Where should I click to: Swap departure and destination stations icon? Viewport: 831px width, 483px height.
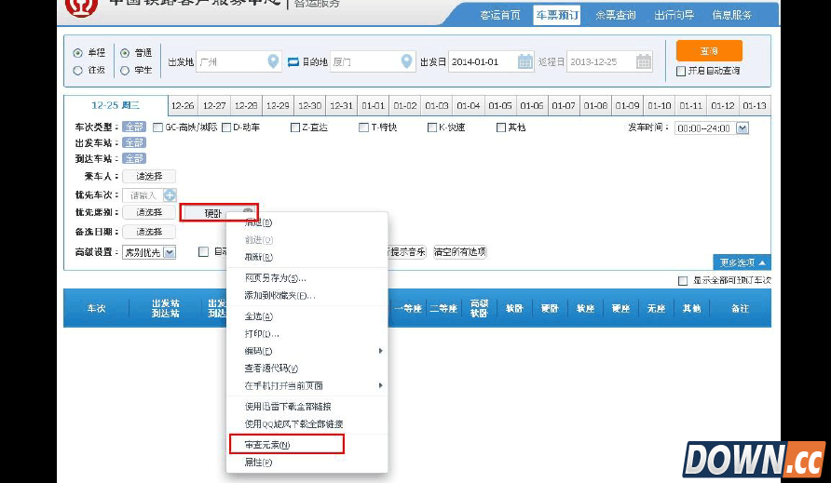(293, 62)
